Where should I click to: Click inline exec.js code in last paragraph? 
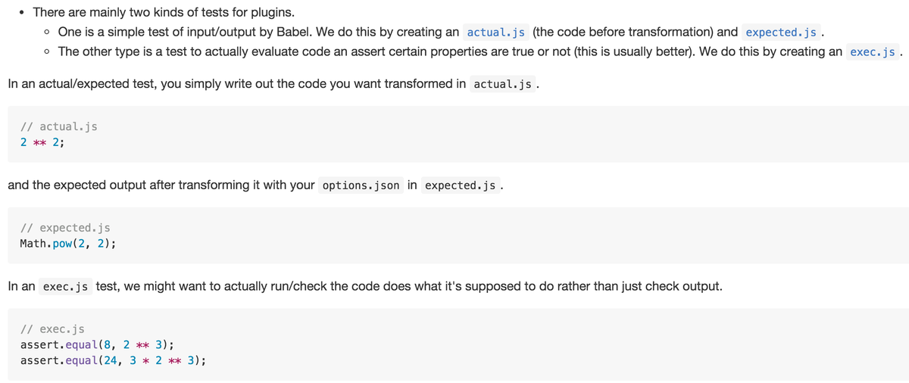coord(64,287)
